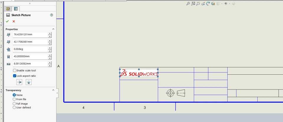The width and height of the screenshot is (283, 122).
Task: Cancel Sketch Picture with red X
Action: [14, 21]
